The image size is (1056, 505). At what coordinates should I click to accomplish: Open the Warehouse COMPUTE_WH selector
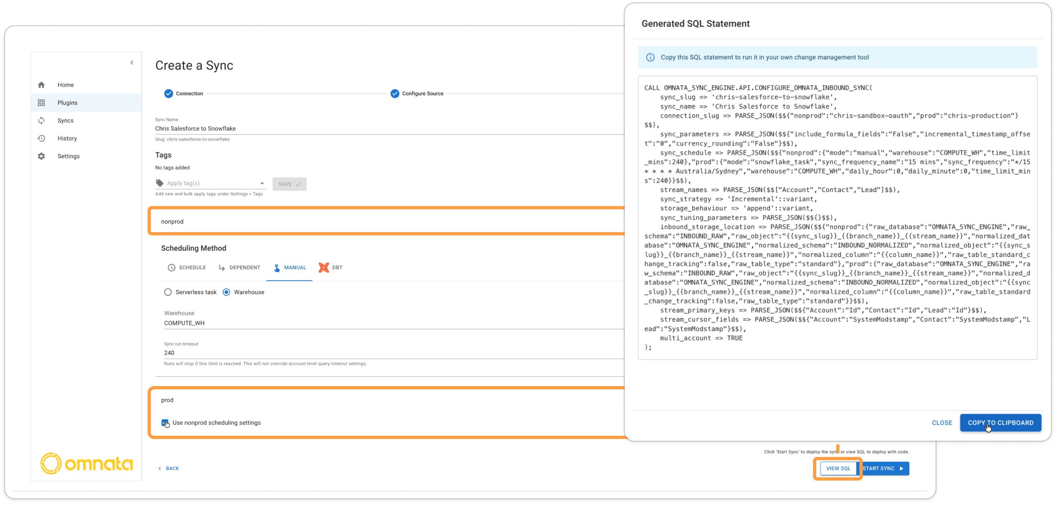[369, 323]
